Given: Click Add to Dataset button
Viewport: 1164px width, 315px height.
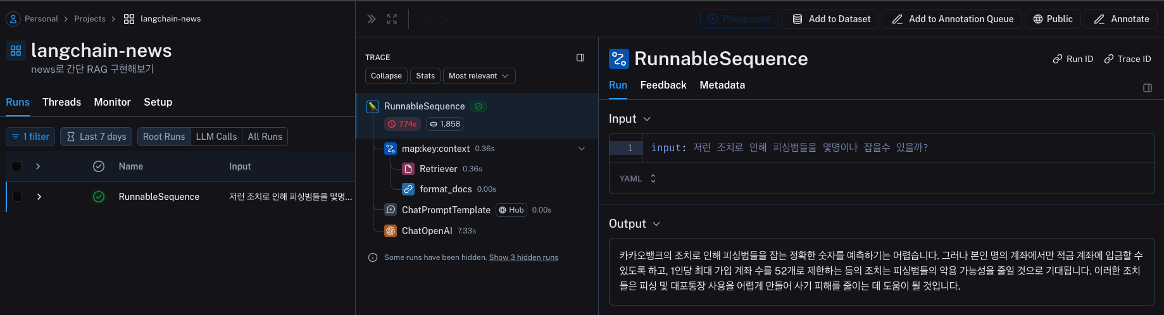Looking at the screenshot, I should tap(832, 19).
